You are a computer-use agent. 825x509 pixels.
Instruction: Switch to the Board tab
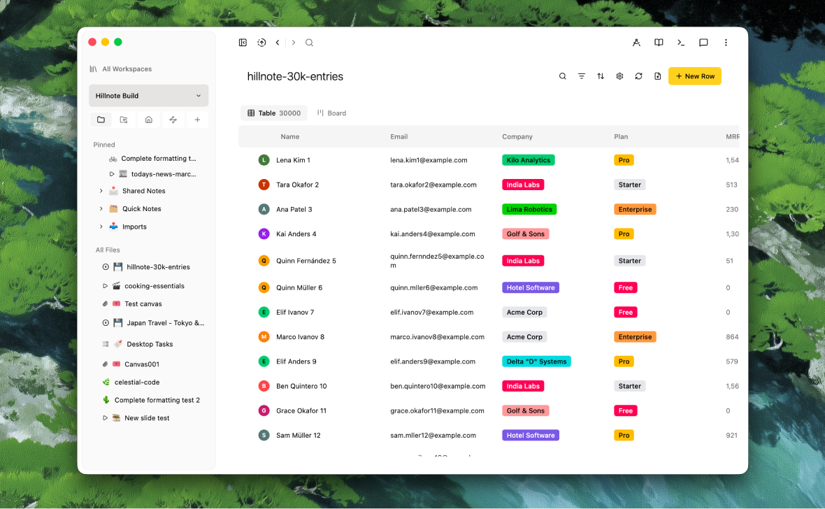[332, 113]
